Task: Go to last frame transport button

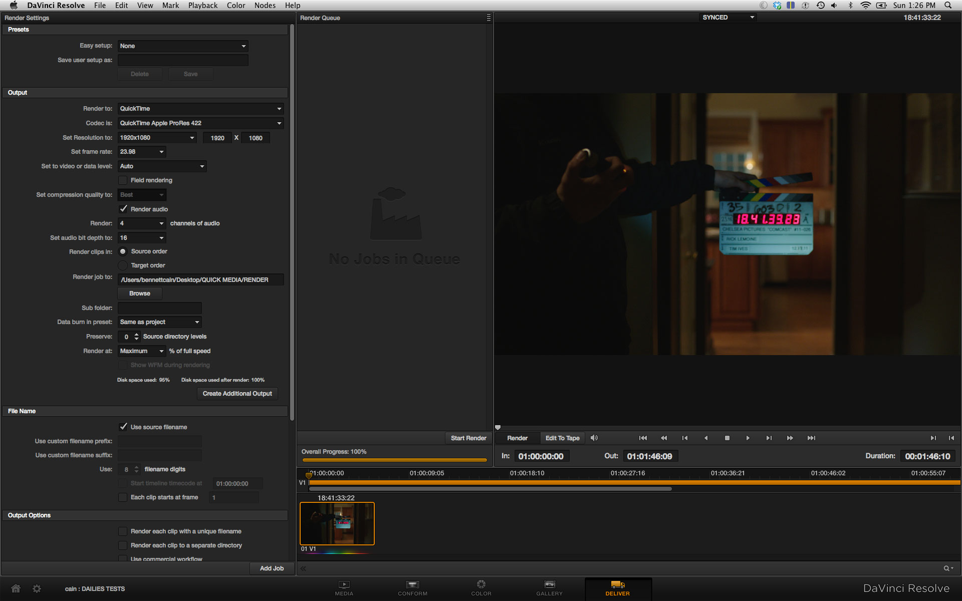Action: (x=811, y=438)
